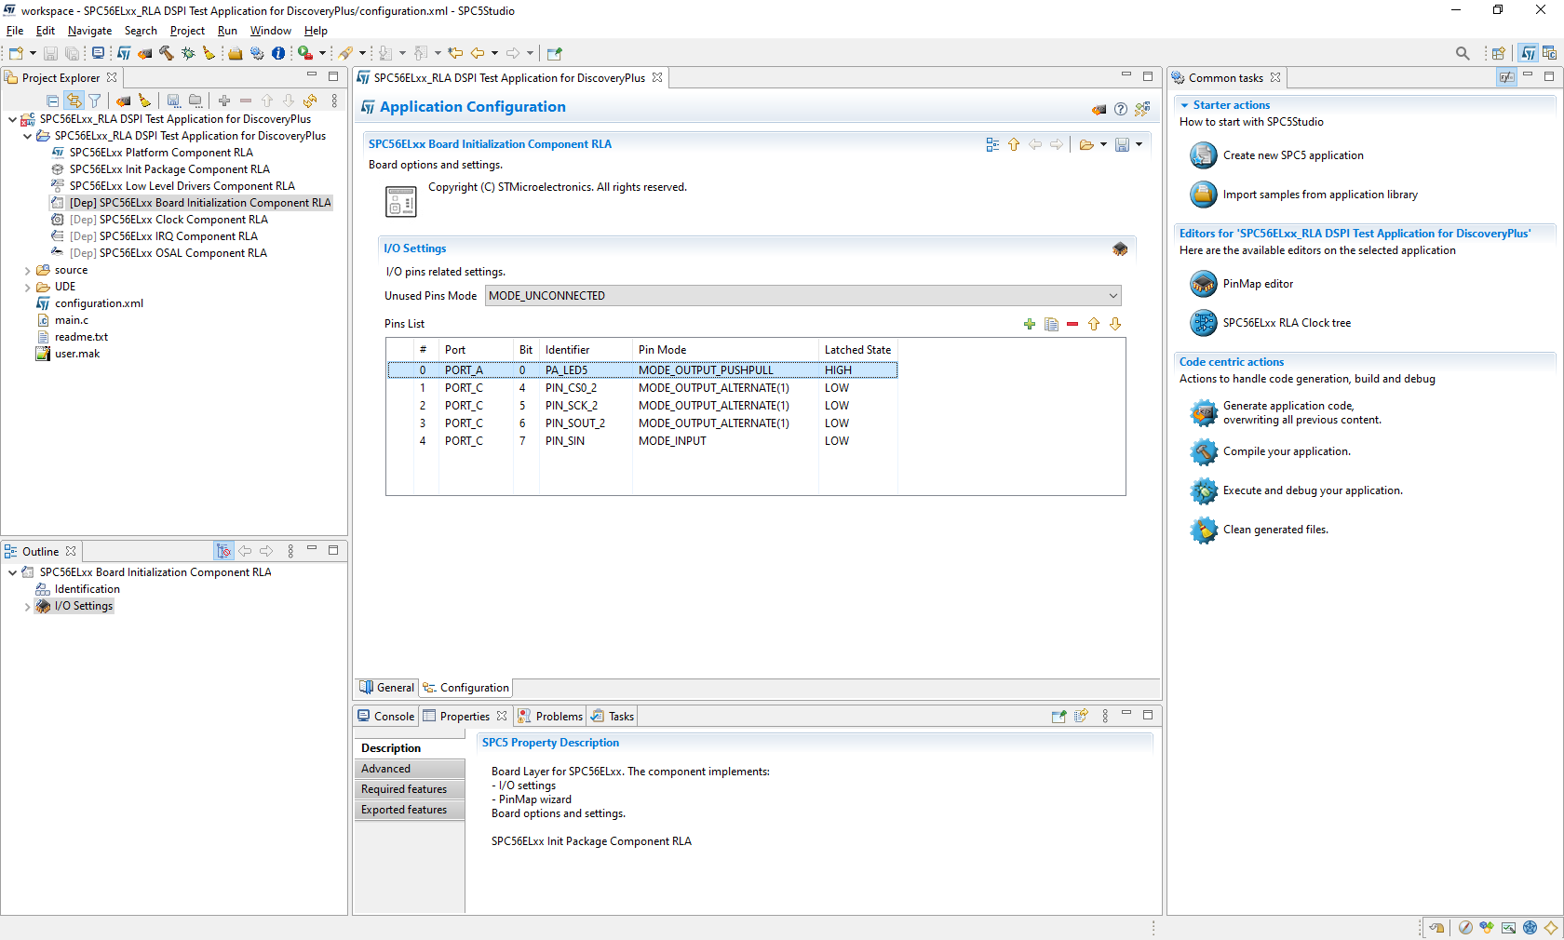Add a new pin to the Pins List
The height and width of the screenshot is (940, 1564).
click(x=1029, y=324)
